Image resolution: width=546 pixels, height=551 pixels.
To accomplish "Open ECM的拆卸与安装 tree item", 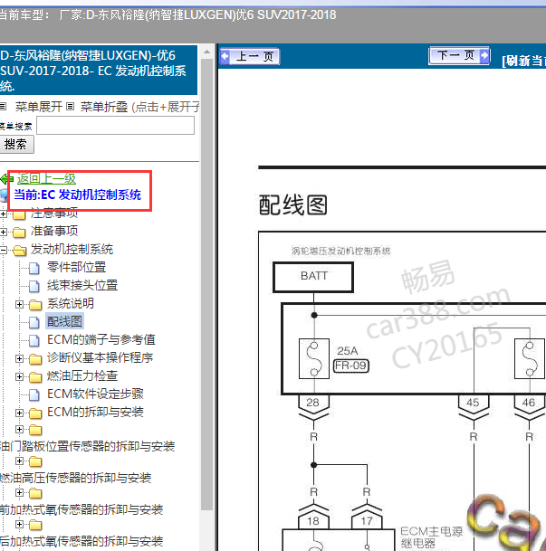I will [x=95, y=412].
